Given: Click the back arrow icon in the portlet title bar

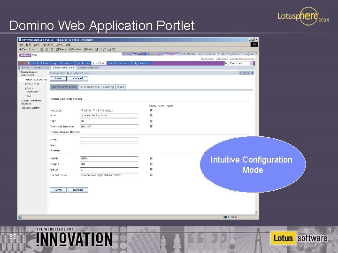Looking at the screenshot, I should (x=241, y=73).
